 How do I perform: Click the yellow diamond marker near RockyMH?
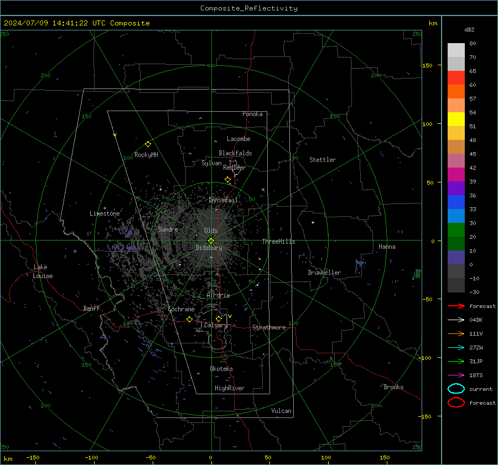click(x=148, y=144)
